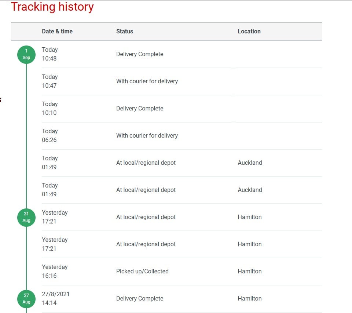Select Delivery Complete status dated 27/8/2021
352x313 pixels.
point(140,299)
